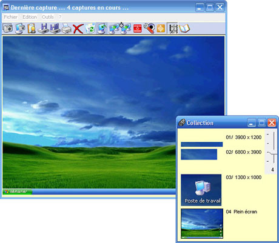Click the "04 Plein écran" label
279x243 pixels.
pyautogui.click(x=241, y=211)
